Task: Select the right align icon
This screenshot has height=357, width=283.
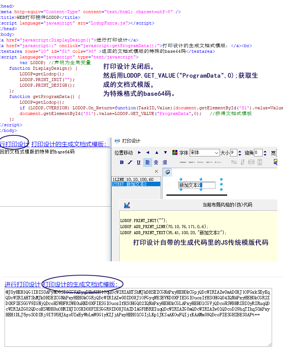Action: tap(165, 162)
